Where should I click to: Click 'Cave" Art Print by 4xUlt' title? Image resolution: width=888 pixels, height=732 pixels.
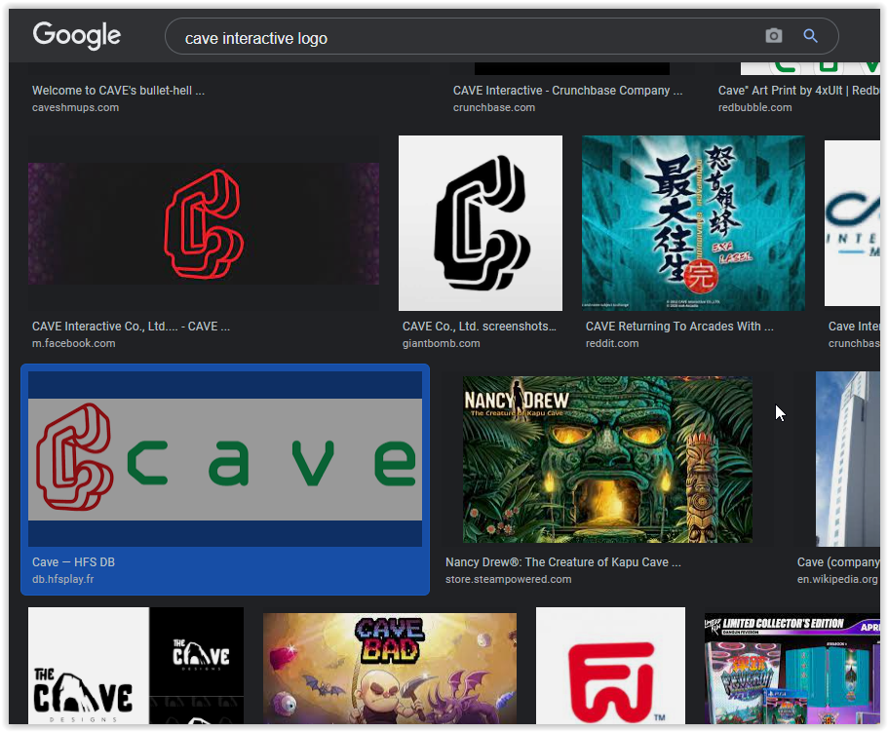tap(798, 91)
